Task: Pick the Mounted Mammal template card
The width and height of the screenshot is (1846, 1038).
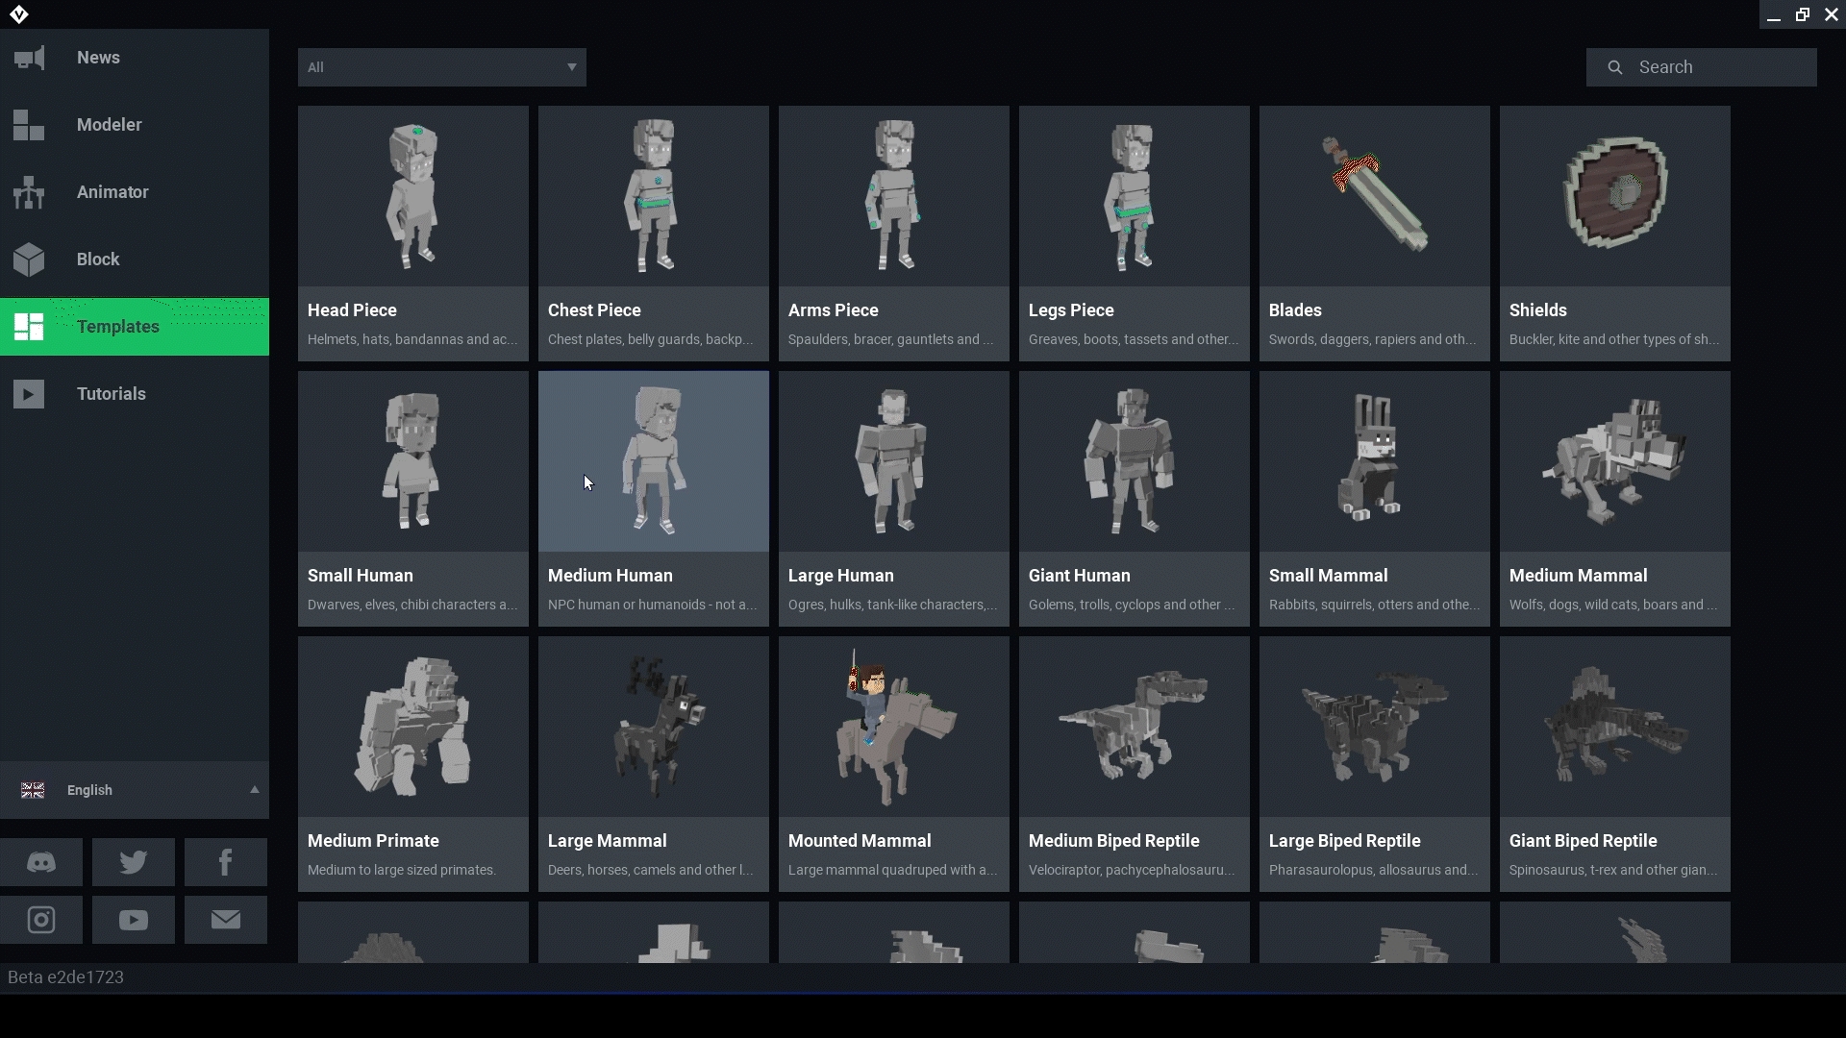Action: point(893,764)
